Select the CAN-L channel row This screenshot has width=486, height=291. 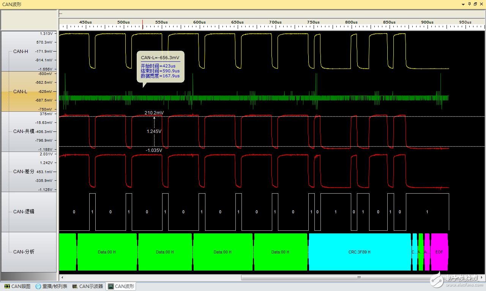pos(21,91)
